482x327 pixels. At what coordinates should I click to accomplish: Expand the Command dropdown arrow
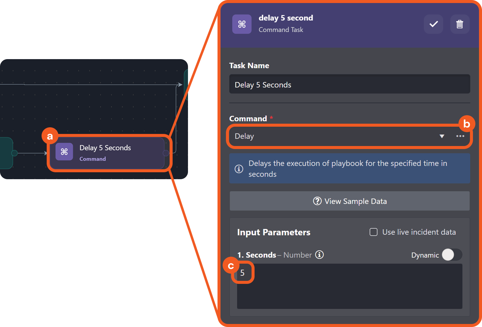point(442,136)
